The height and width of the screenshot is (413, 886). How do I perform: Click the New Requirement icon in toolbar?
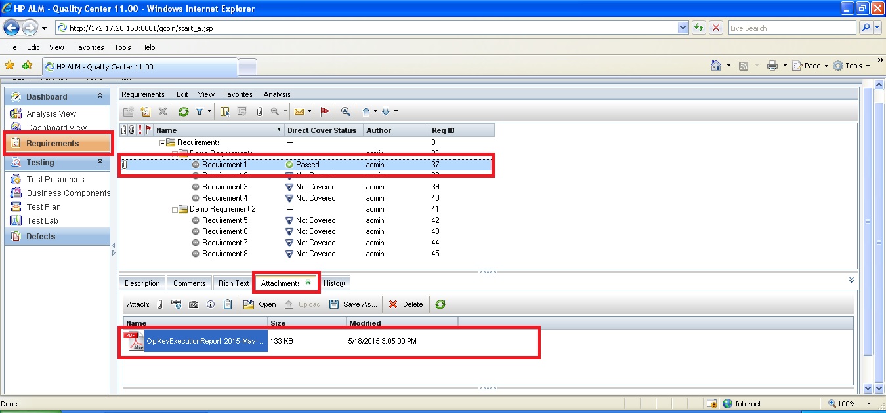coord(146,111)
